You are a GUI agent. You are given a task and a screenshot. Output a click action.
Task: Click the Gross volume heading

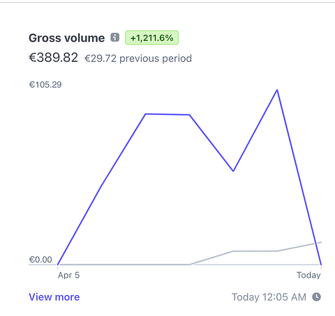pyautogui.click(x=67, y=38)
